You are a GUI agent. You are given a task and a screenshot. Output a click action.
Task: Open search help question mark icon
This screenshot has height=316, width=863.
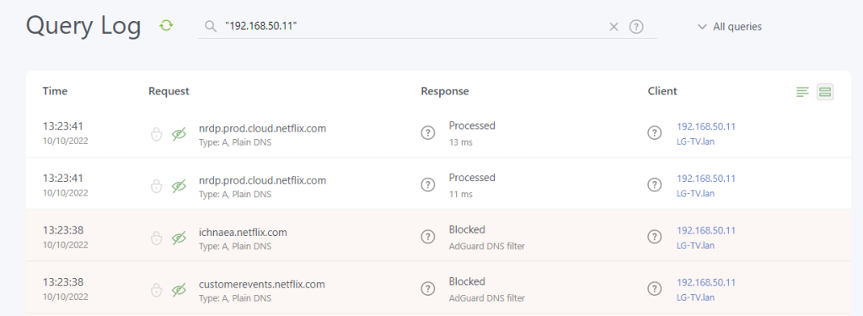tap(636, 26)
